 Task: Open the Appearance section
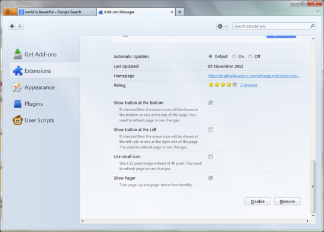pyautogui.click(x=44, y=87)
